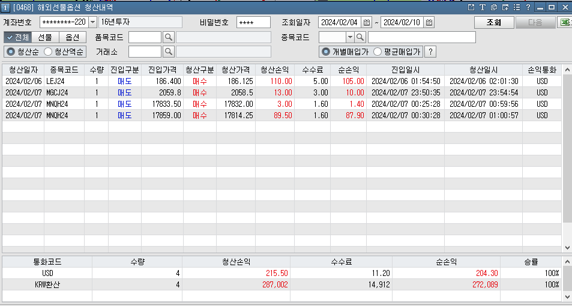Click the end date field 2024/02/10

402,22
